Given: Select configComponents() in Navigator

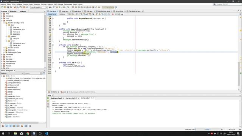Looking at the screenshot, I should pos(14,83).
